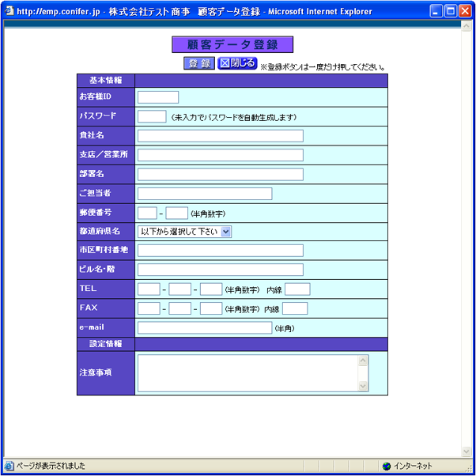Focus the お客様ID input field
Screen dimensions: 476x476
[158, 97]
